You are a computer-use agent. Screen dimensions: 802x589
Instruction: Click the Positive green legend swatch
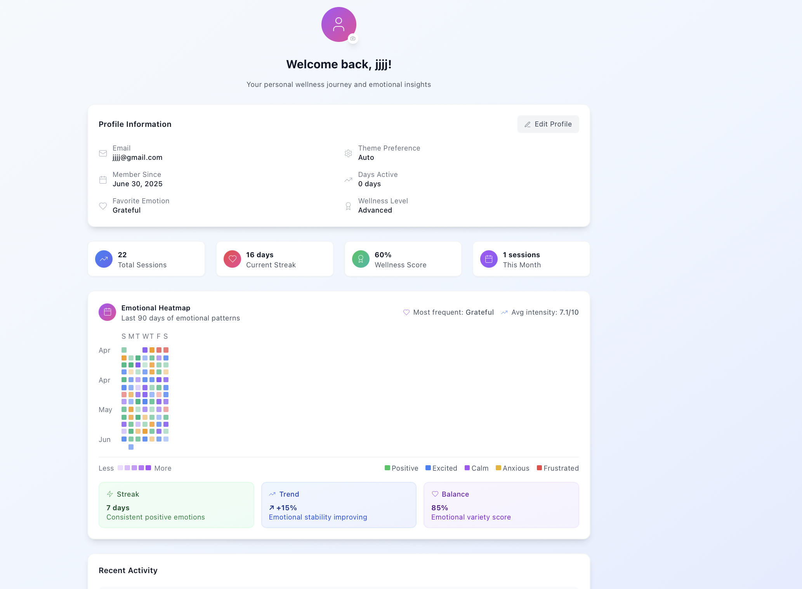(x=387, y=468)
